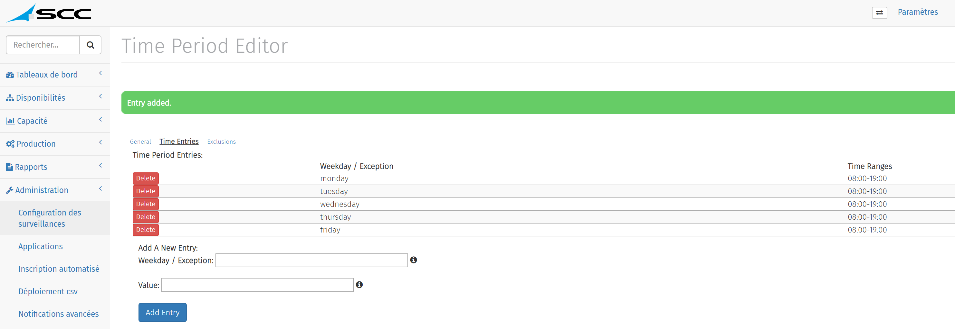
Task: Focus the Value input field
Action: point(257,285)
